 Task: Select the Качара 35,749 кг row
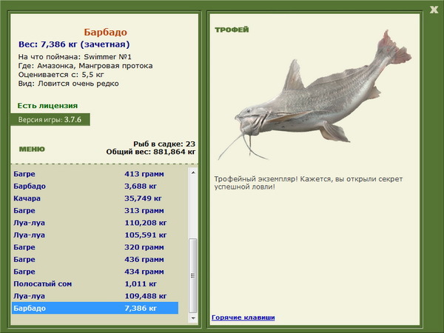(95, 198)
